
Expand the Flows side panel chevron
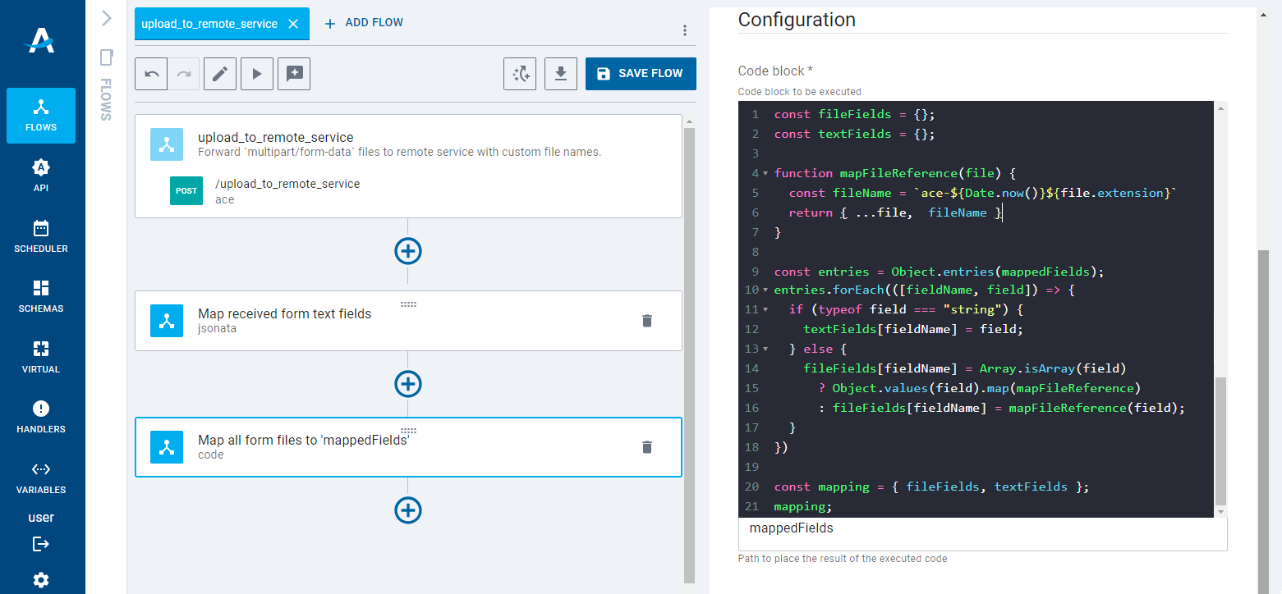pos(106,18)
